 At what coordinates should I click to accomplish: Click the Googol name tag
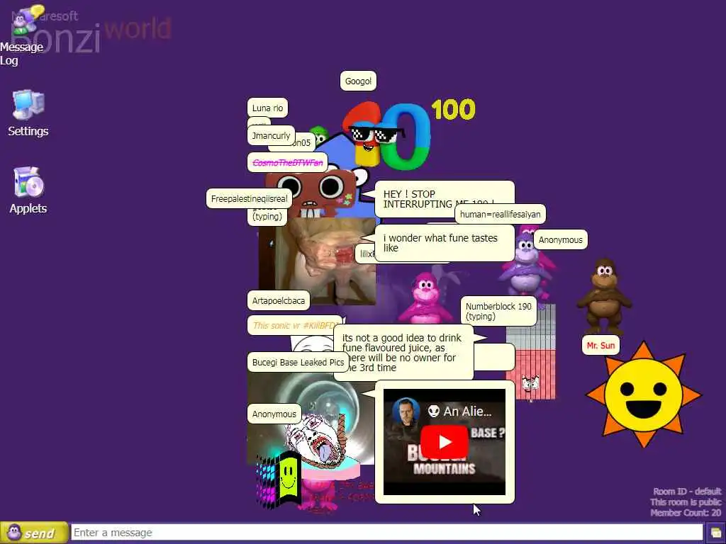358,81
